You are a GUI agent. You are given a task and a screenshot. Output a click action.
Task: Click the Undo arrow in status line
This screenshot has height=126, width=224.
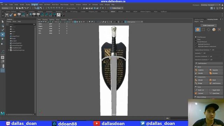[25, 8]
